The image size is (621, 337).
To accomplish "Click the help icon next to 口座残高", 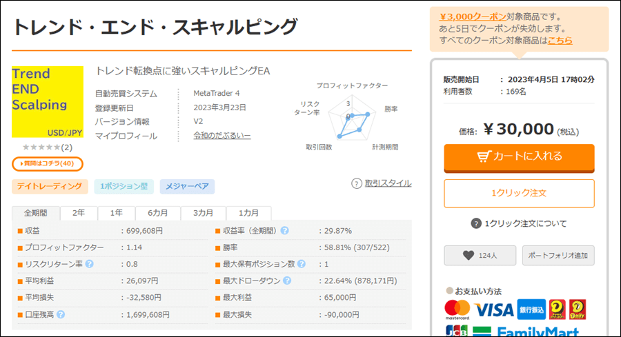I will click(x=61, y=314).
